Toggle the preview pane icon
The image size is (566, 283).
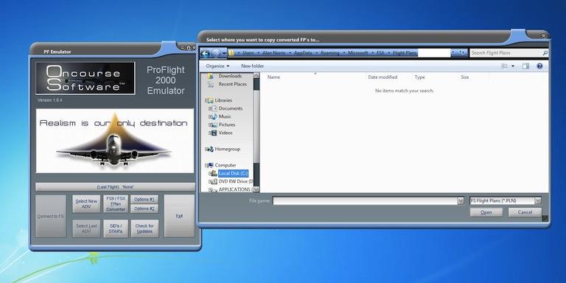tap(525, 66)
